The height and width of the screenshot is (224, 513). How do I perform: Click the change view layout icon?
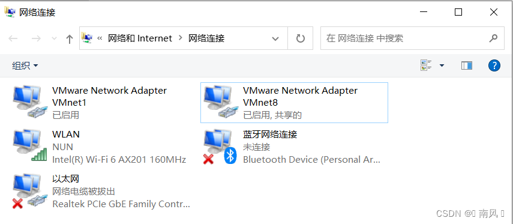pos(426,65)
